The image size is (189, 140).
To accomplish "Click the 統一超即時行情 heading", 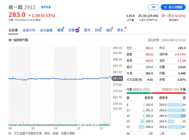I will [18, 40].
